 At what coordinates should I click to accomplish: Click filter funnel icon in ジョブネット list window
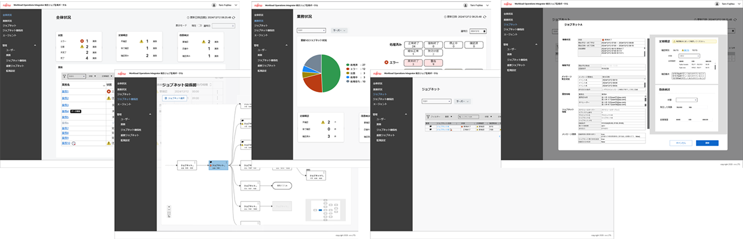pyautogui.click(x=427, y=116)
